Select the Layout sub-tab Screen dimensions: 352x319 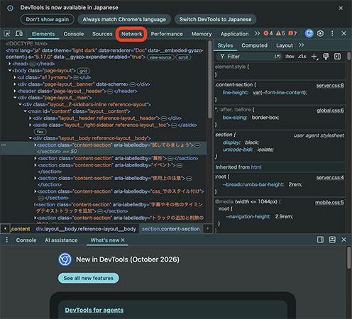pyautogui.click(x=285, y=45)
